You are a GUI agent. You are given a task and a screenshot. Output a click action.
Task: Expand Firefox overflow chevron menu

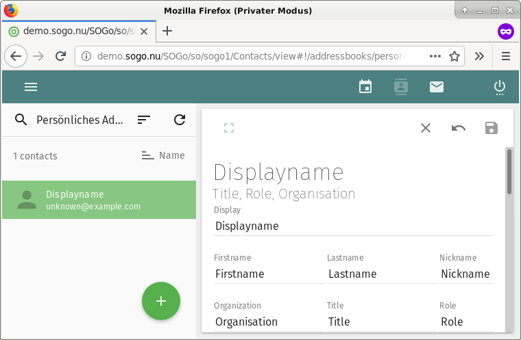click(x=479, y=56)
